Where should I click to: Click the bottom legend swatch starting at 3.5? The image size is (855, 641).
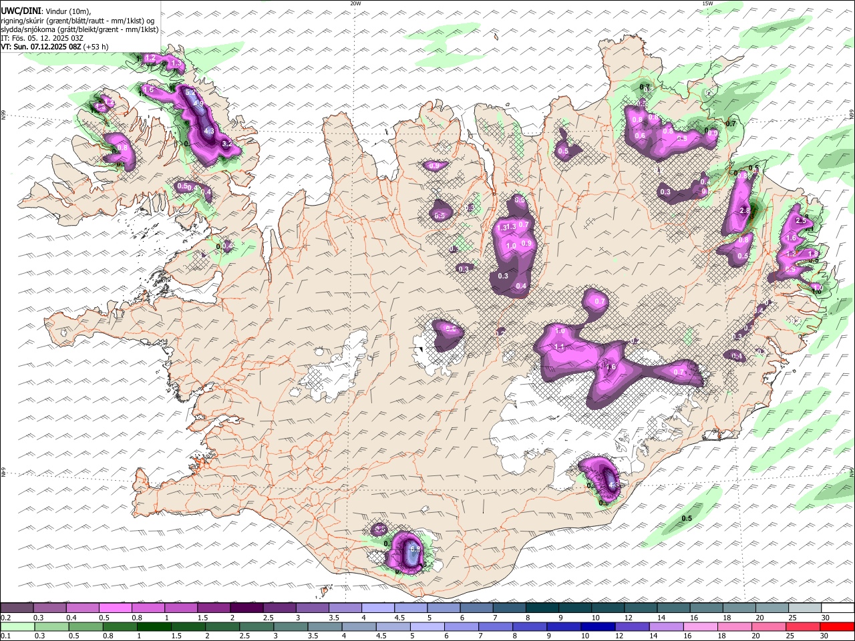[324, 626]
